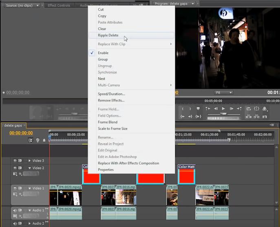Viewport: 280px width, 227px height.
Task: Open the Fit zoom level dropdown
Action: coord(224,93)
